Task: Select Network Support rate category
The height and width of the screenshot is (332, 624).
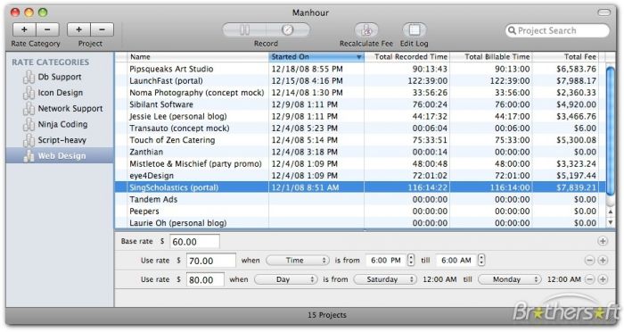Action: (x=60, y=108)
